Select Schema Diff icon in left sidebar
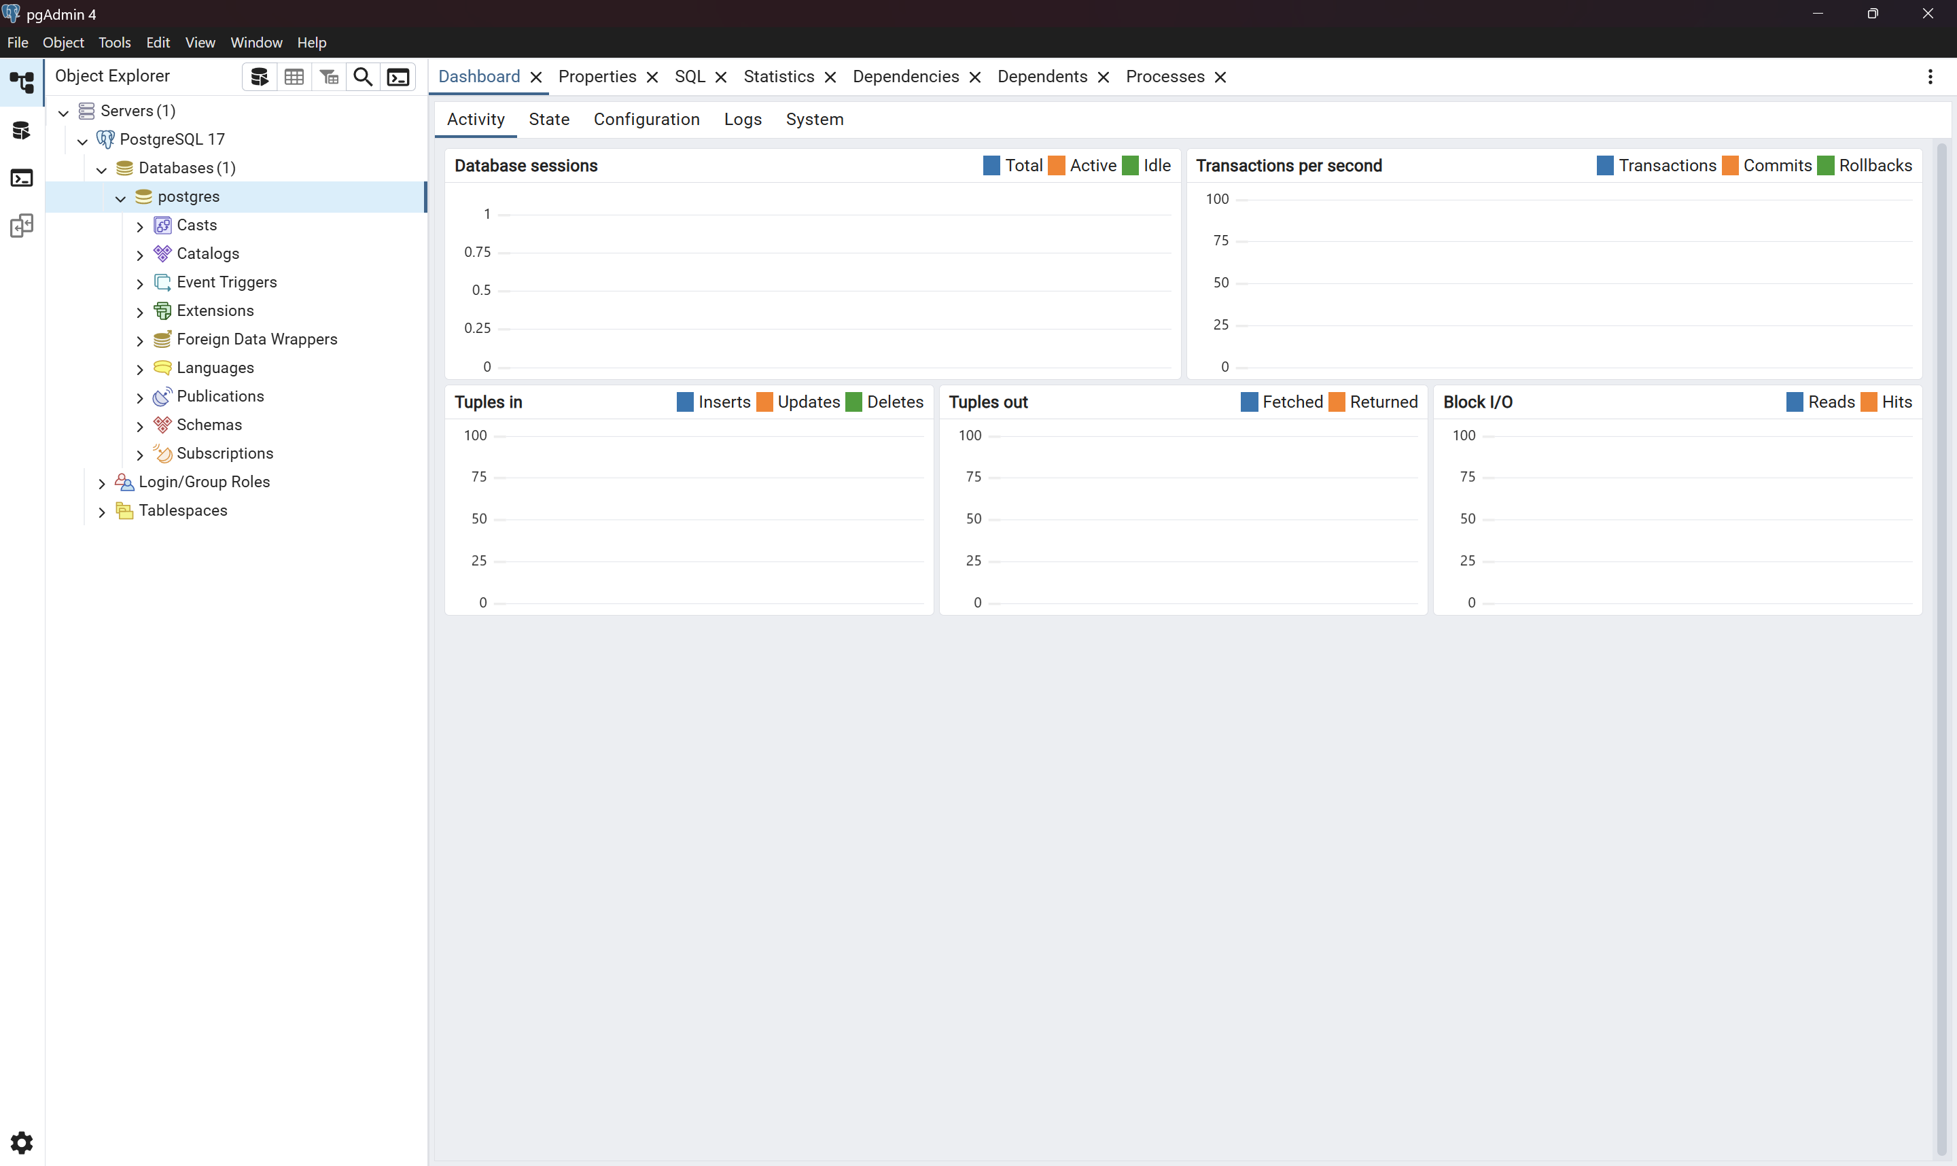The width and height of the screenshot is (1957, 1166). [22, 226]
